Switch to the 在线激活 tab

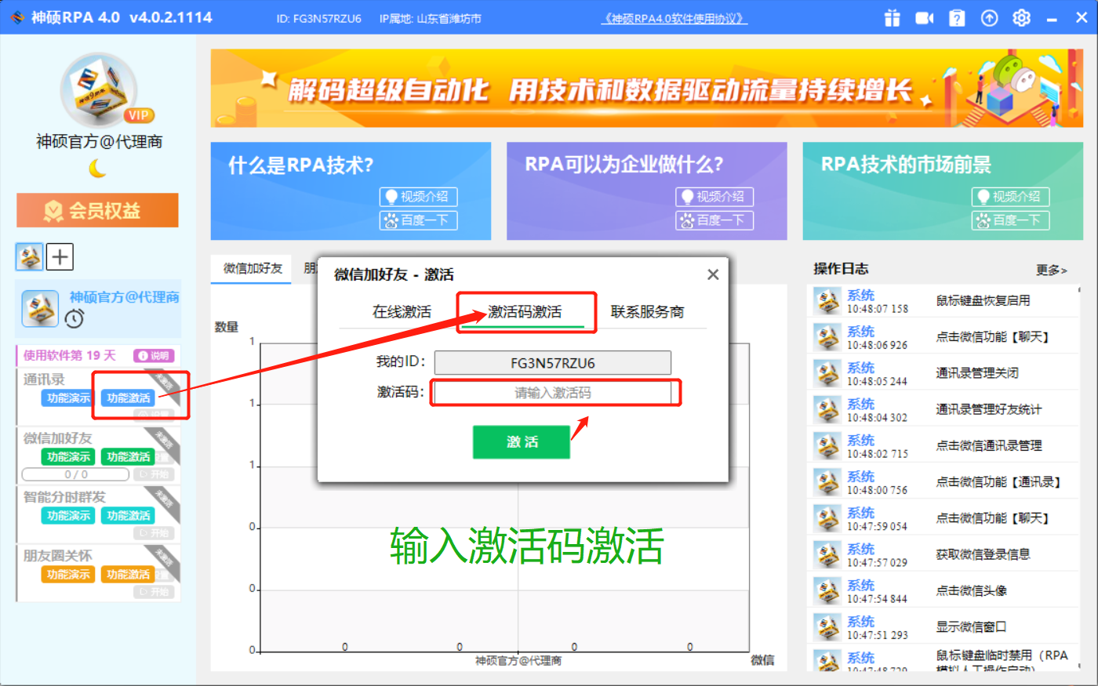pyautogui.click(x=402, y=312)
